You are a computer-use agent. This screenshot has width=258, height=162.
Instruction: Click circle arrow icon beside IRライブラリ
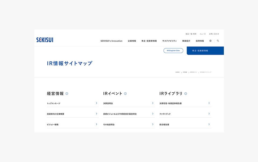[186, 94]
